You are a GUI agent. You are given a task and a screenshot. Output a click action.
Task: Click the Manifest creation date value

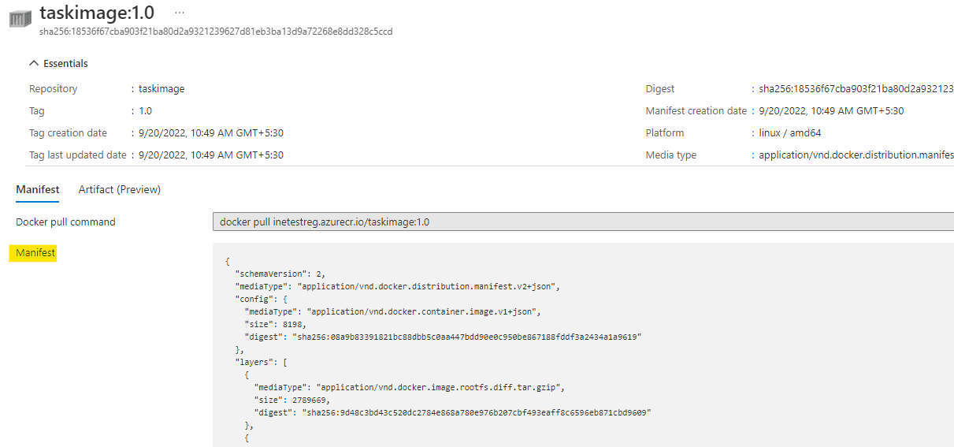tap(831, 111)
